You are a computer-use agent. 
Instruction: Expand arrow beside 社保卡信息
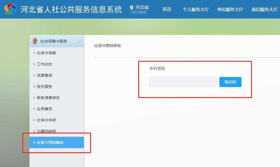34,53
